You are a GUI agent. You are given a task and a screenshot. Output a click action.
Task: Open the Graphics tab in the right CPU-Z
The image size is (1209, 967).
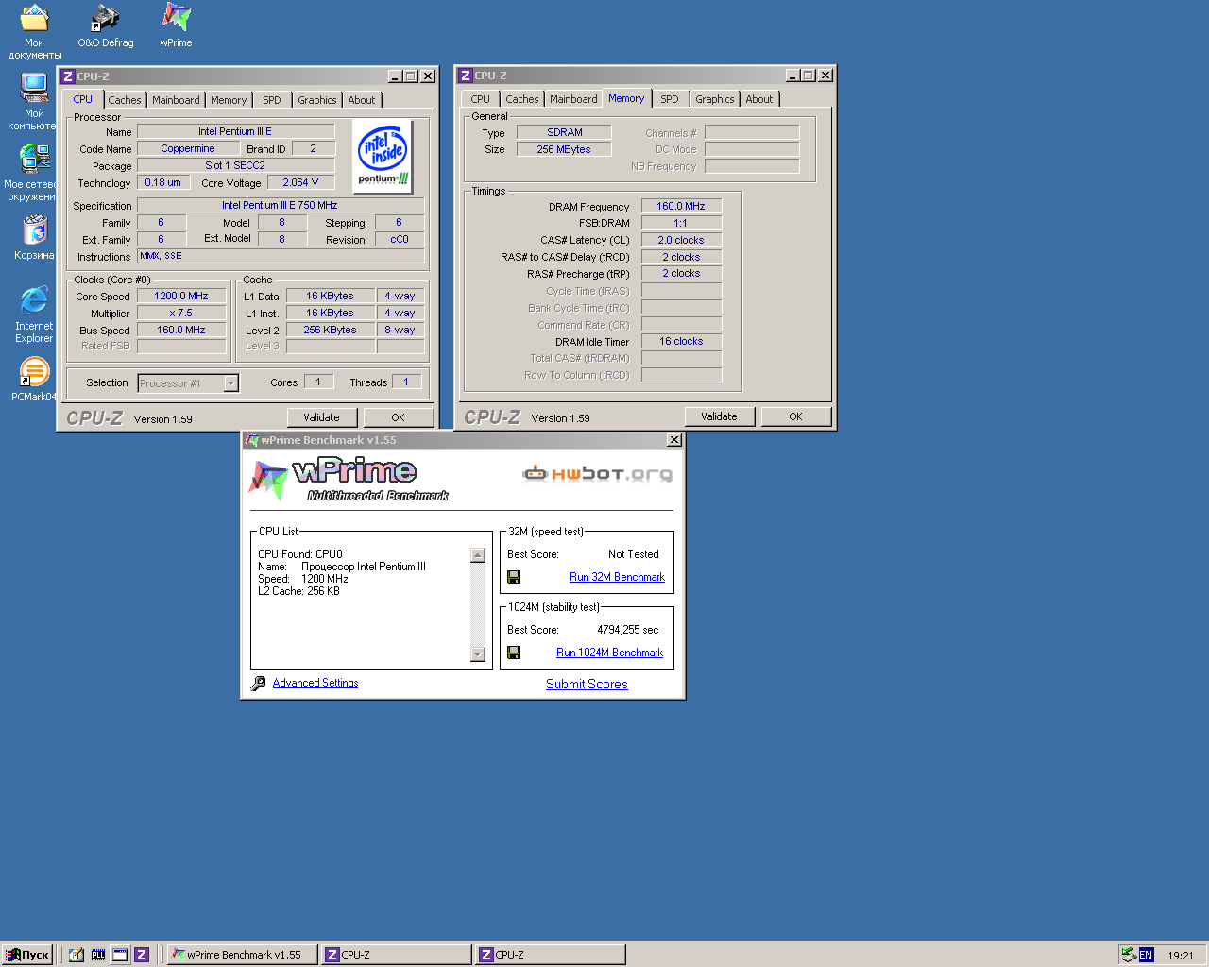(x=714, y=99)
